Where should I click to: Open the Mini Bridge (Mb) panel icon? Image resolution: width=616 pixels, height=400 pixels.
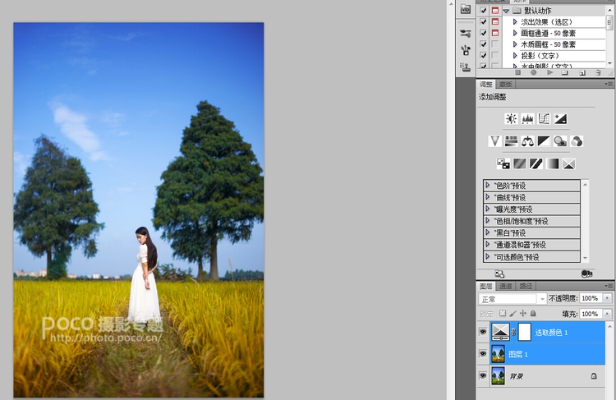pyautogui.click(x=465, y=9)
